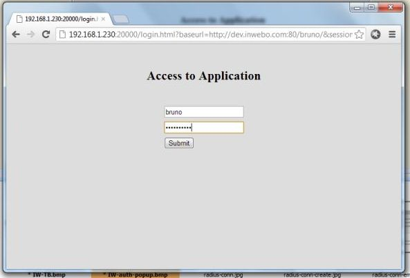This screenshot has width=410, height=278.
Task: Click into the masked password field
Action: (x=204, y=128)
